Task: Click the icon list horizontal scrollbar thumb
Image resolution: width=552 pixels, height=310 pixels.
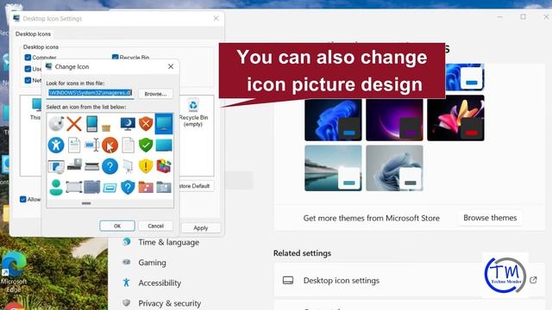Action: point(86,203)
